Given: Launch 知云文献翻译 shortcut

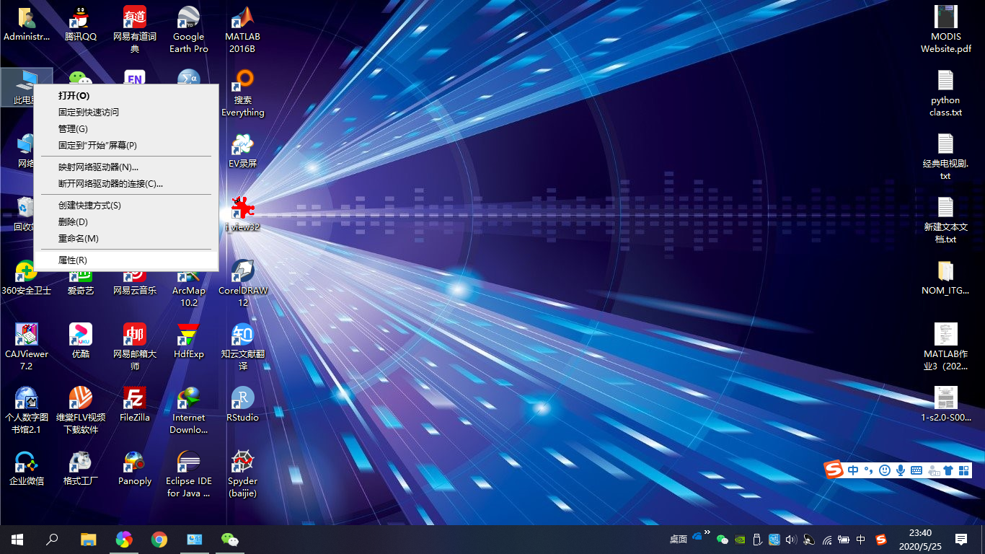Looking at the screenshot, I should pos(243,347).
